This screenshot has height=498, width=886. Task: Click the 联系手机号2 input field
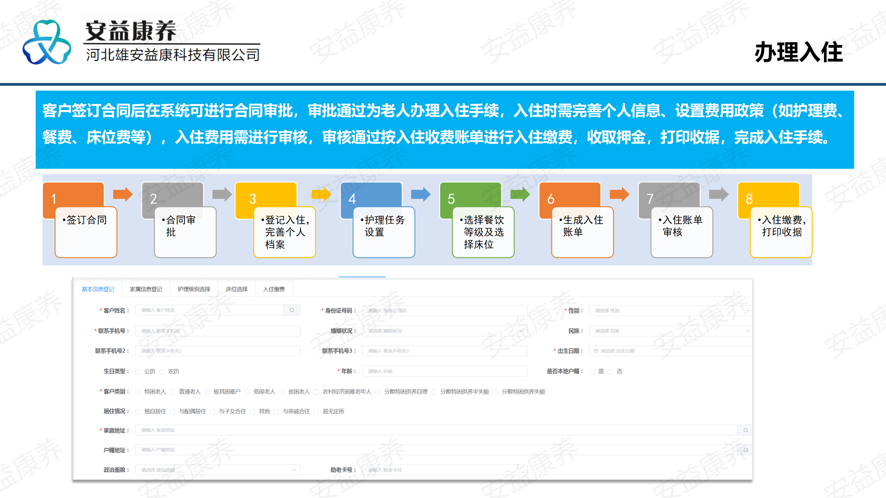pyautogui.click(x=218, y=351)
